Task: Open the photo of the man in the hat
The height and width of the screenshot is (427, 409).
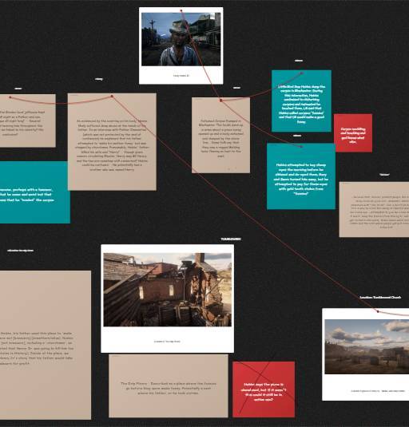Action: pyautogui.click(x=181, y=39)
